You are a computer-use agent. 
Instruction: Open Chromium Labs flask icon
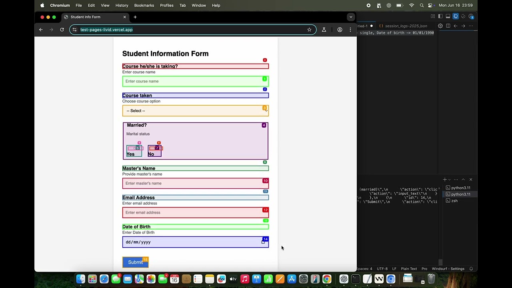[x=324, y=30]
